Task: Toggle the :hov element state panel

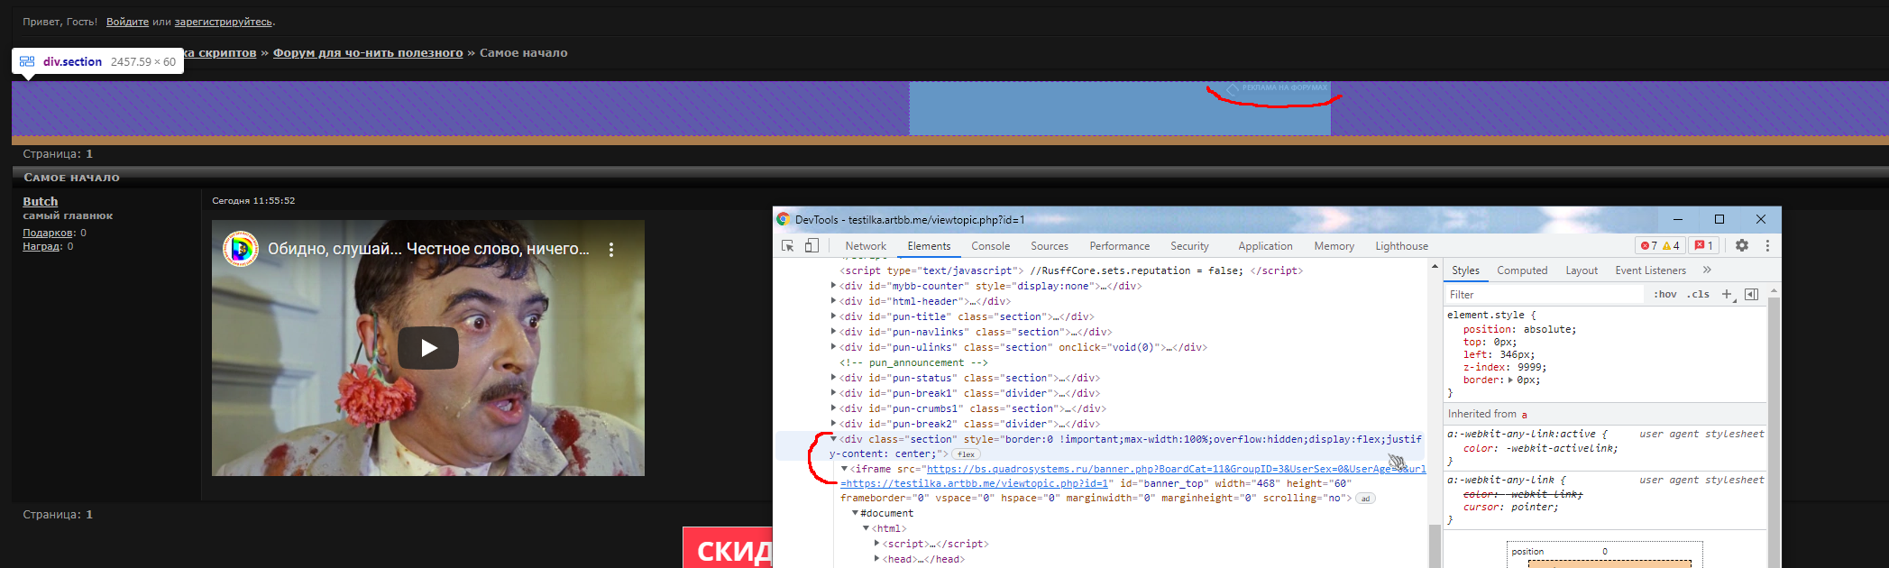Action: [1665, 294]
